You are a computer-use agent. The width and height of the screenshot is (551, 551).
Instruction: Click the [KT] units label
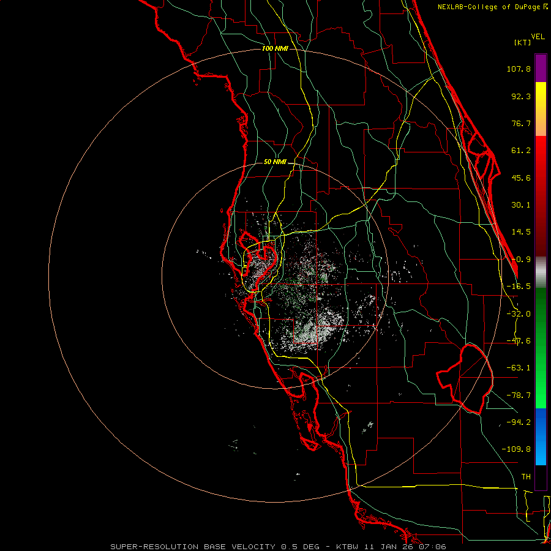(x=523, y=42)
